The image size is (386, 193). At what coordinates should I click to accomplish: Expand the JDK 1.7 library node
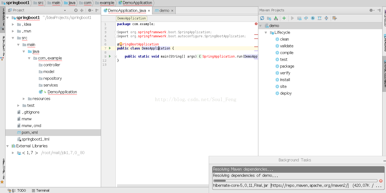coord(13,153)
